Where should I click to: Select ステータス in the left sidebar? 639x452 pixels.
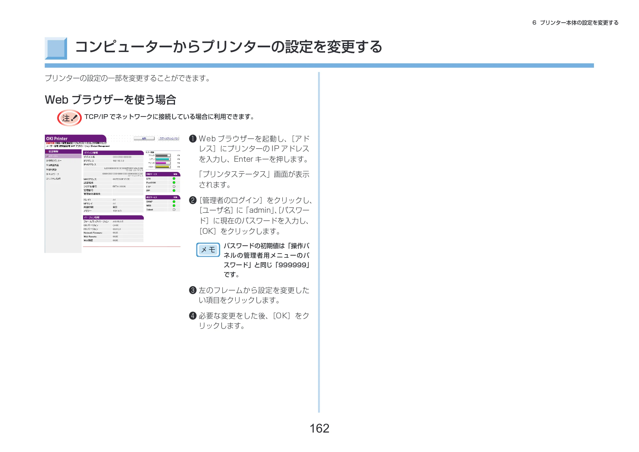(63, 156)
